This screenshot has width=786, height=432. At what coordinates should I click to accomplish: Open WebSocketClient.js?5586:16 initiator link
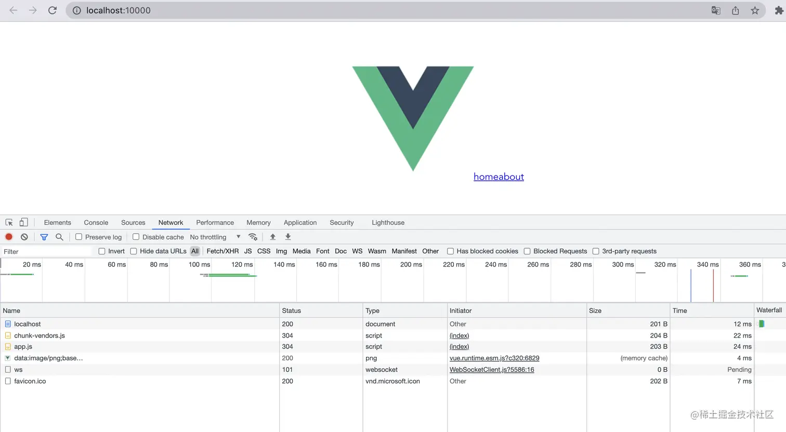(x=492, y=370)
